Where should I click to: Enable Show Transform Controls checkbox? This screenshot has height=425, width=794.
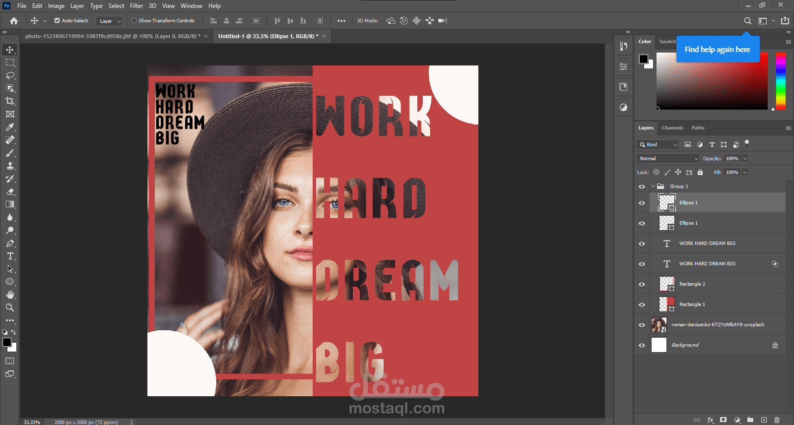tap(134, 21)
